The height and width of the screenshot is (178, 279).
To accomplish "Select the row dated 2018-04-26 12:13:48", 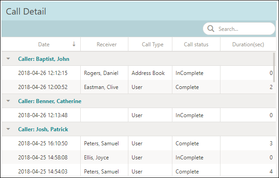I will tap(138, 115).
